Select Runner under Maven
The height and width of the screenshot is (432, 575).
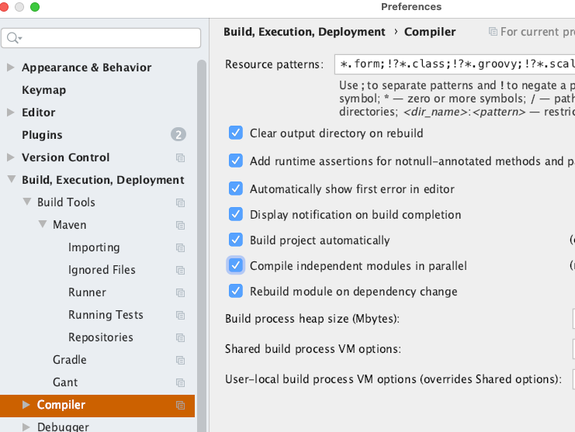pyautogui.click(x=87, y=292)
